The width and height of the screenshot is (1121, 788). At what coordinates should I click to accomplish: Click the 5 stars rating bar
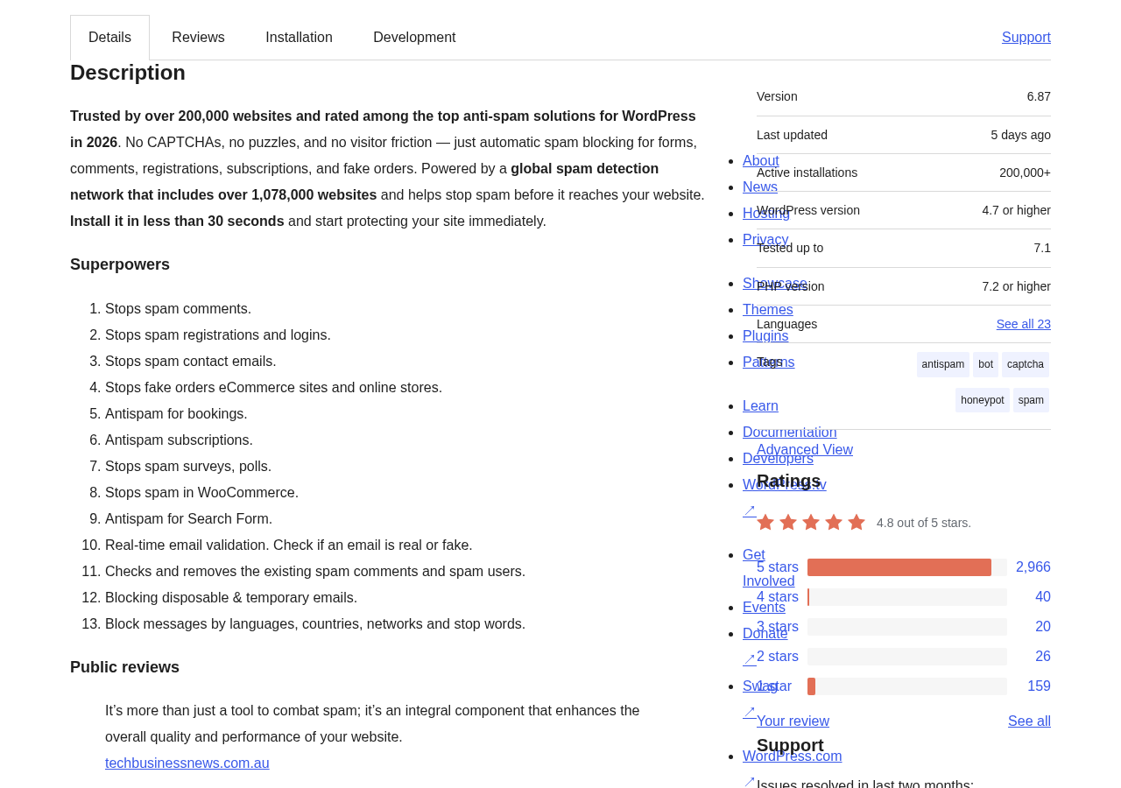point(907,567)
